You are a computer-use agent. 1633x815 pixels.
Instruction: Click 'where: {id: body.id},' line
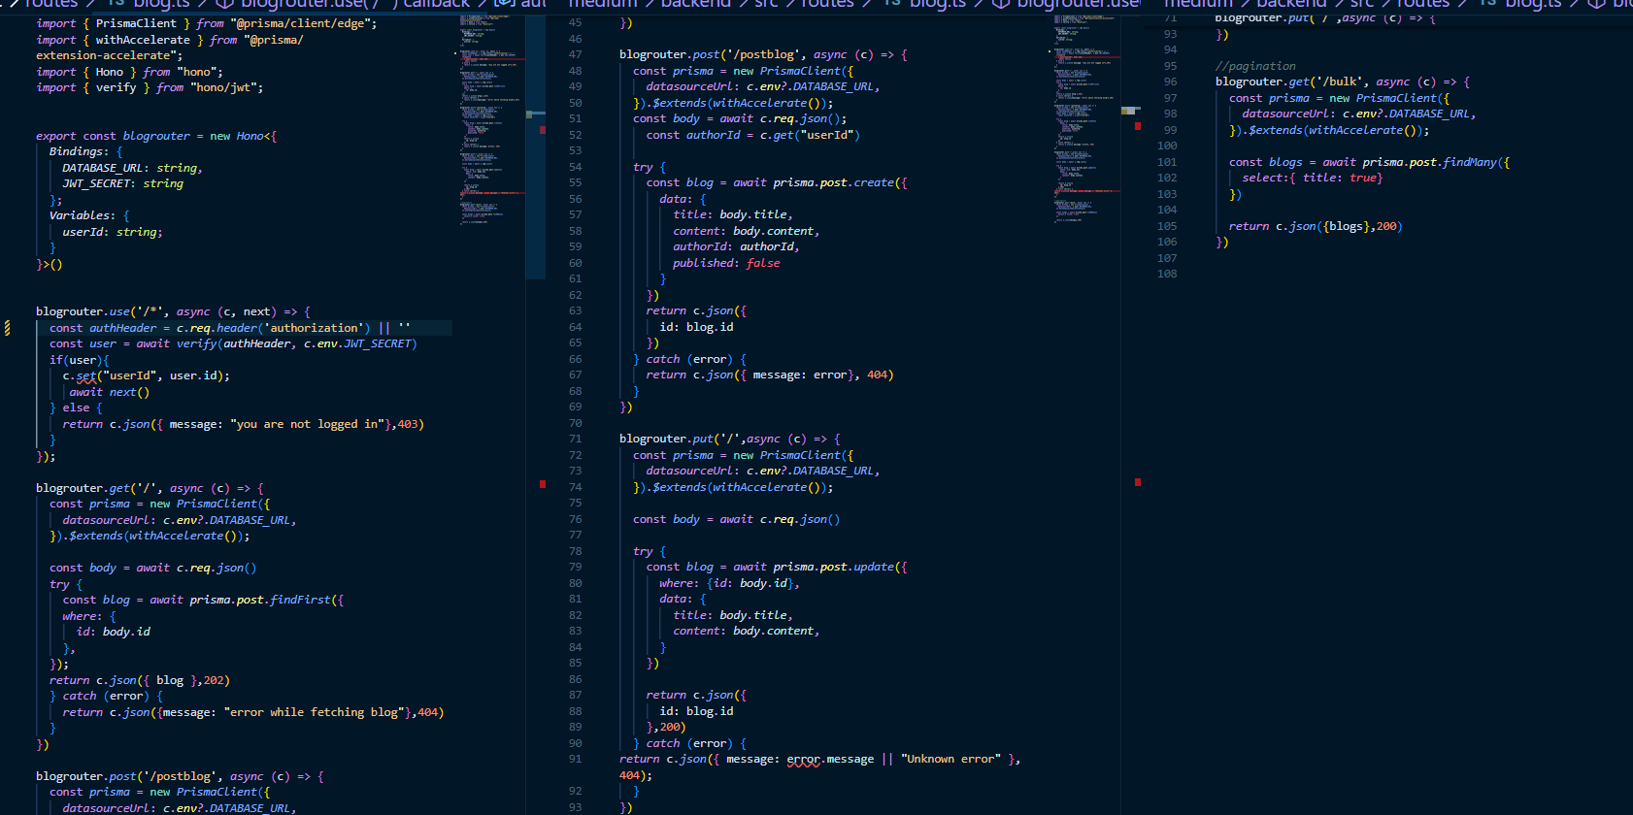point(729,583)
